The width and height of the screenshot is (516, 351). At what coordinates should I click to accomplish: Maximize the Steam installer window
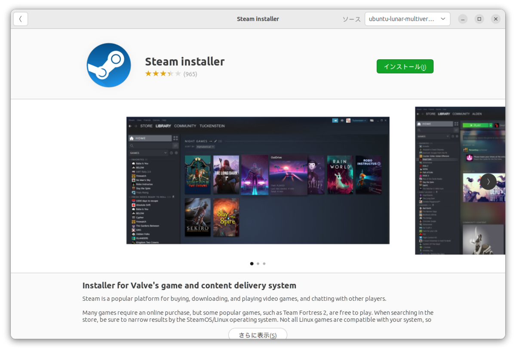point(479,19)
